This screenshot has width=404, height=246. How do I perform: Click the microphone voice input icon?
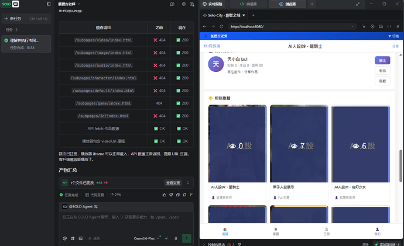[176, 238]
